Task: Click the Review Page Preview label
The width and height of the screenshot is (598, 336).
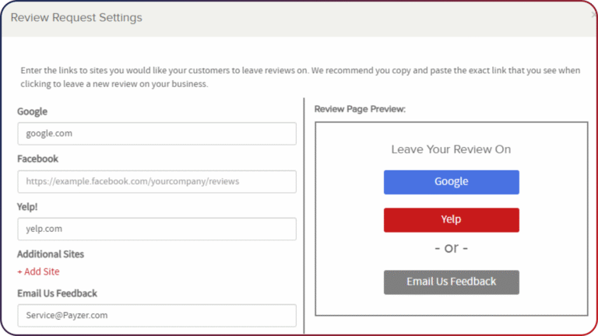Action: point(360,109)
